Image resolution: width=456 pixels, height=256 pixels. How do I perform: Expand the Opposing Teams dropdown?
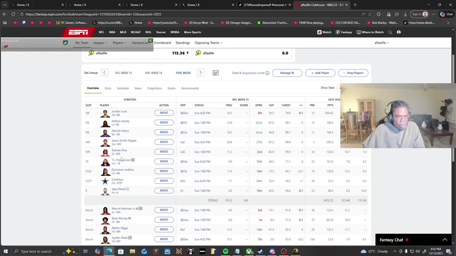coord(208,43)
